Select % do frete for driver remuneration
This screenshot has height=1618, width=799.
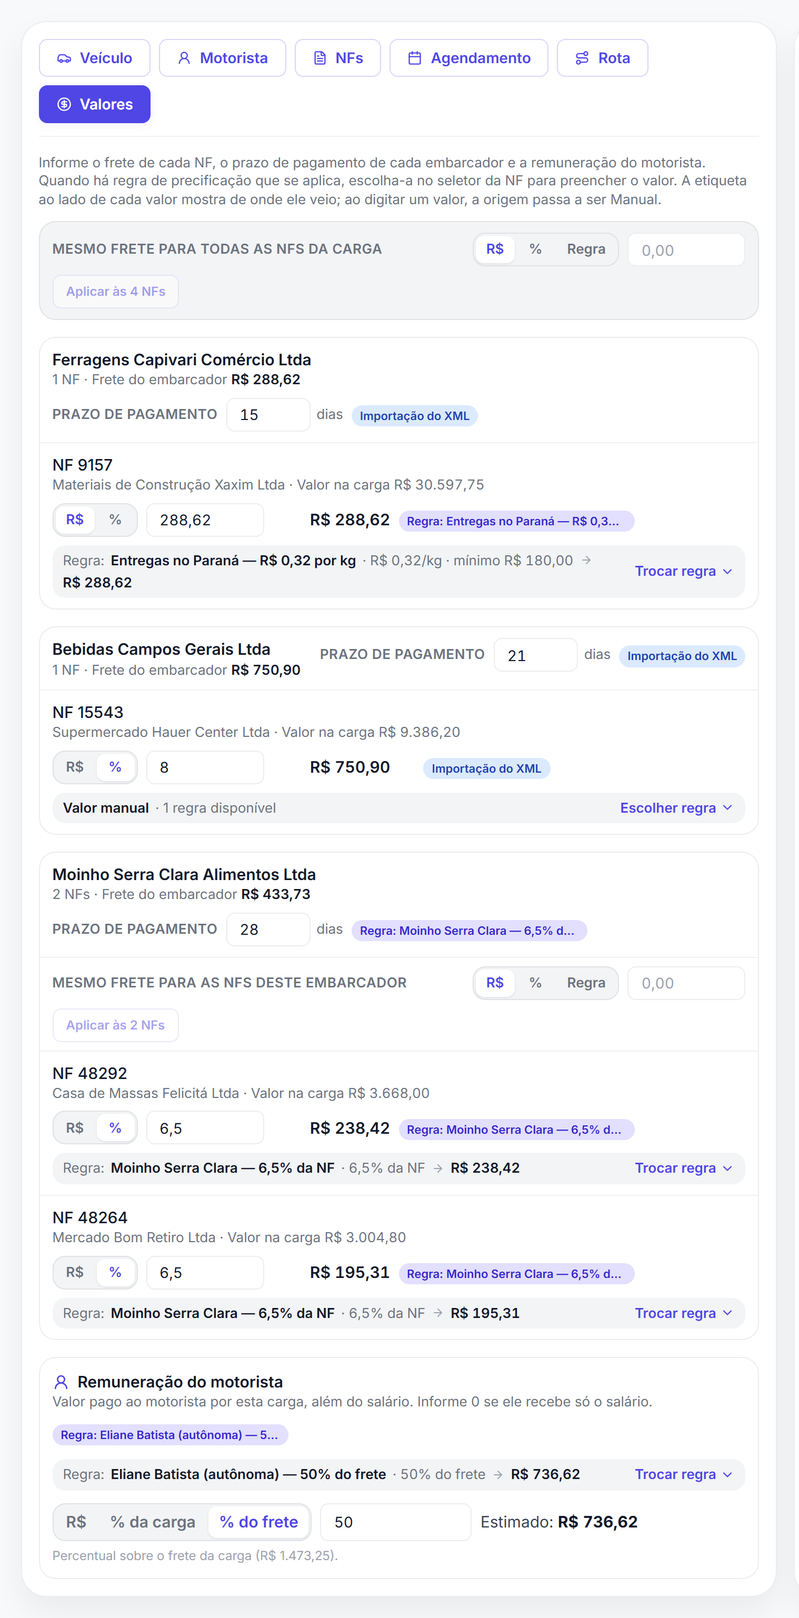pos(259,1522)
